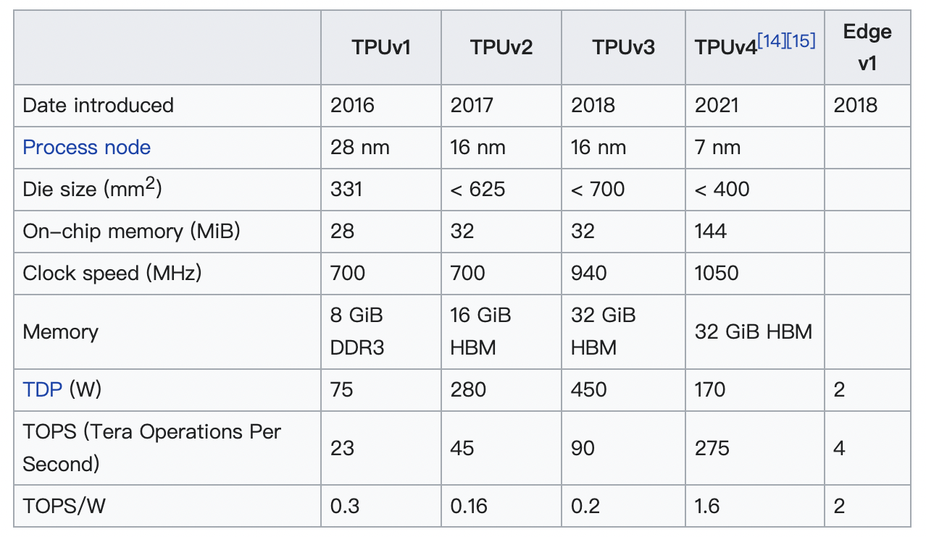The image size is (926, 537).
Task: Open citation reference [14]
Action: point(772,41)
